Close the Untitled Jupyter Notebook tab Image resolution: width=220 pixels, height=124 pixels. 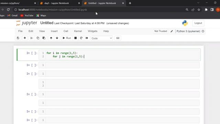pyautogui.click(x=123, y=3)
